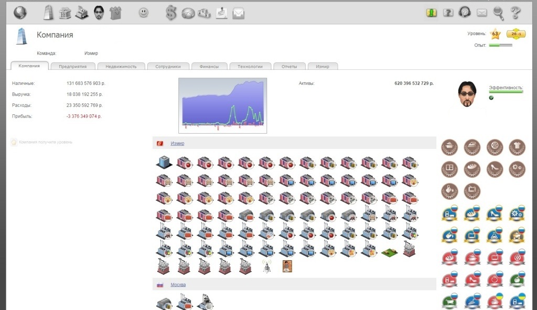Click the company finances graph thumbnail
The width and height of the screenshot is (537, 310).
click(x=222, y=105)
